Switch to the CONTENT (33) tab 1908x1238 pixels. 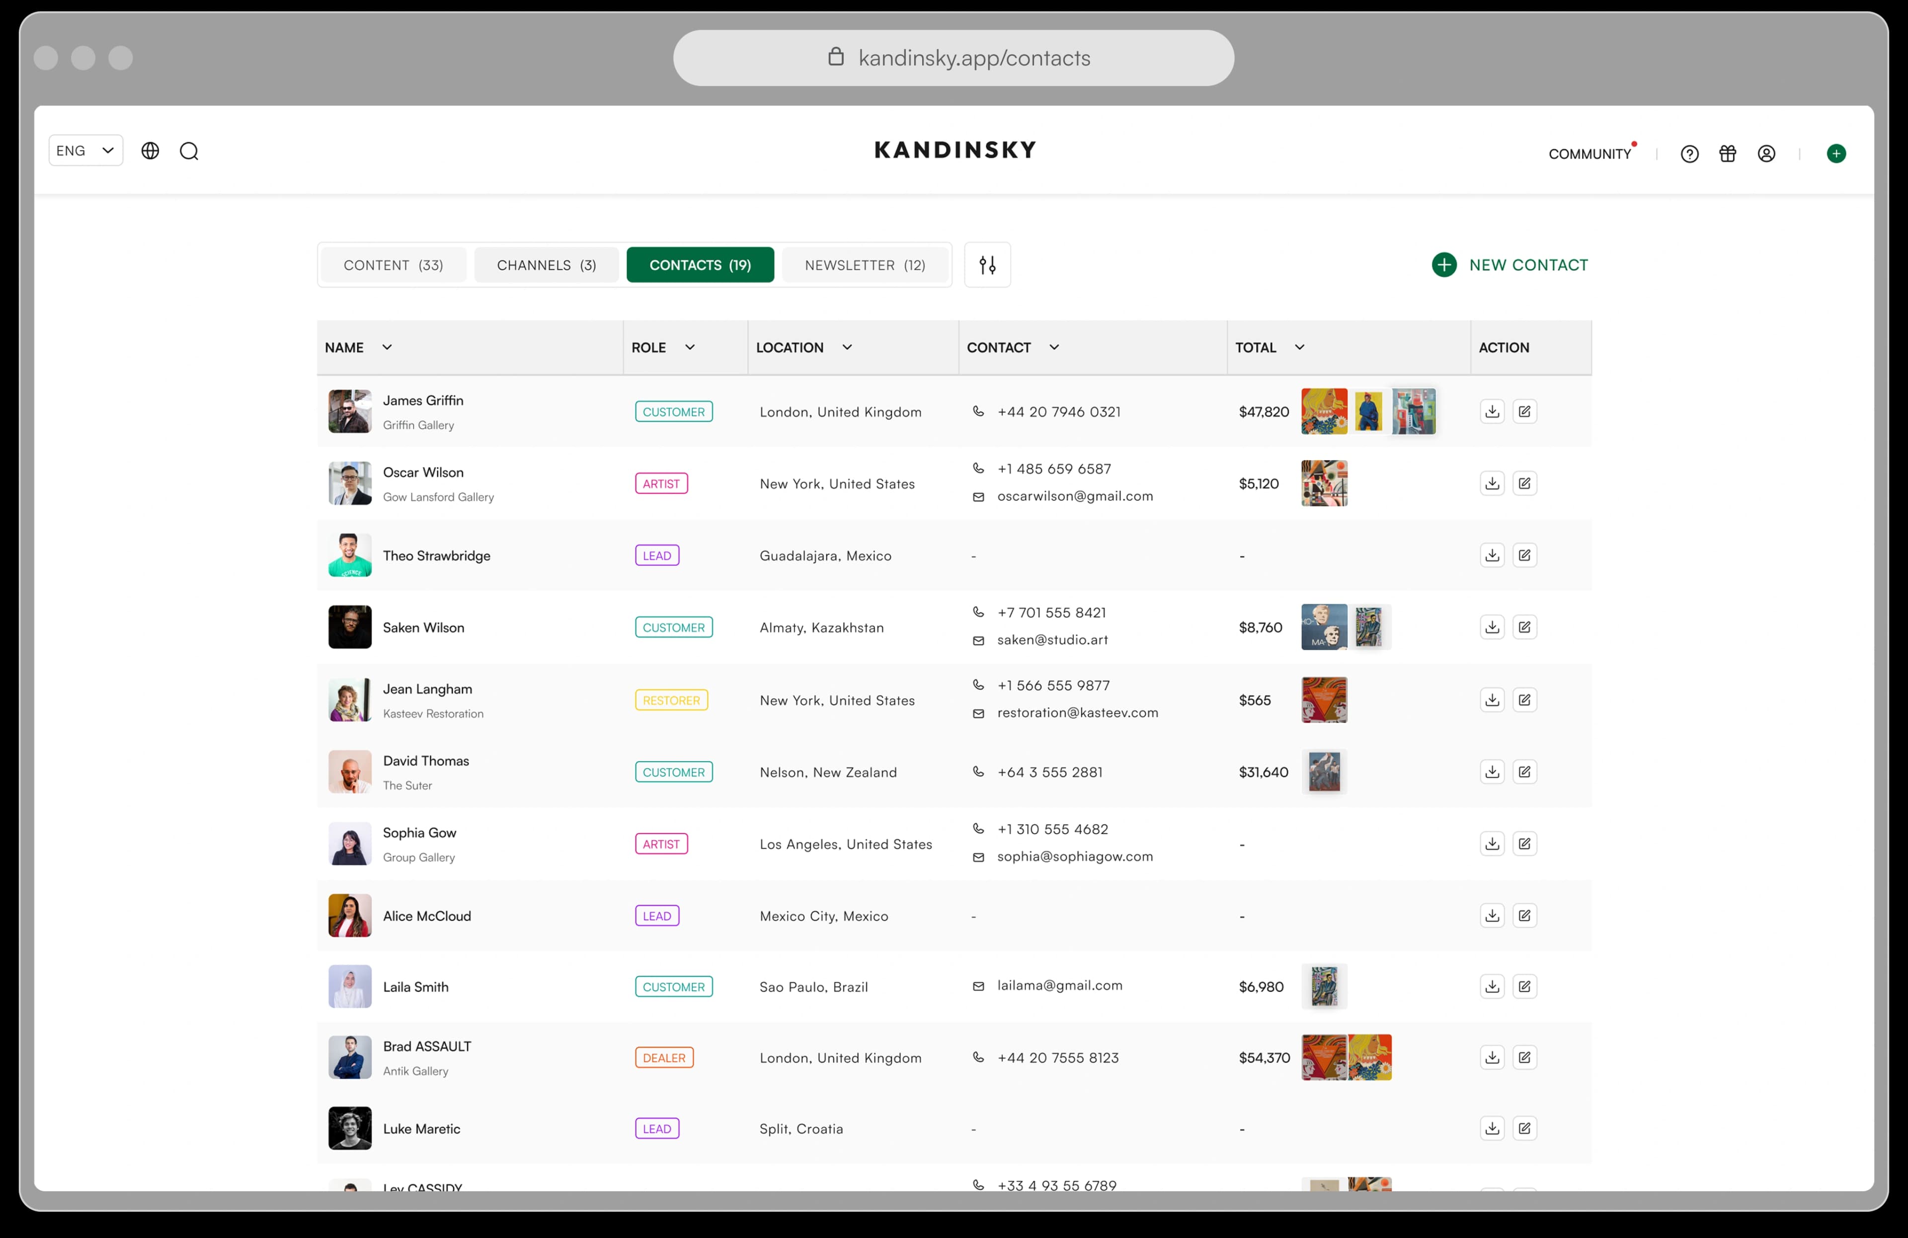pyautogui.click(x=393, y=264)
